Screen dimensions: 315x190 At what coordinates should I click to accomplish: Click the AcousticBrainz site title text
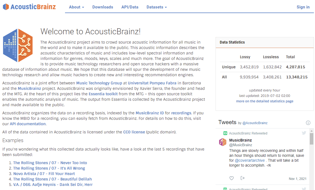click(x=33, y=7)
